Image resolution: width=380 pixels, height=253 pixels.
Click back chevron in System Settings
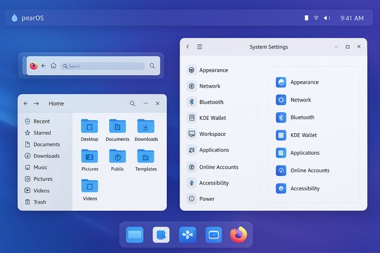[x=188, y=47]
